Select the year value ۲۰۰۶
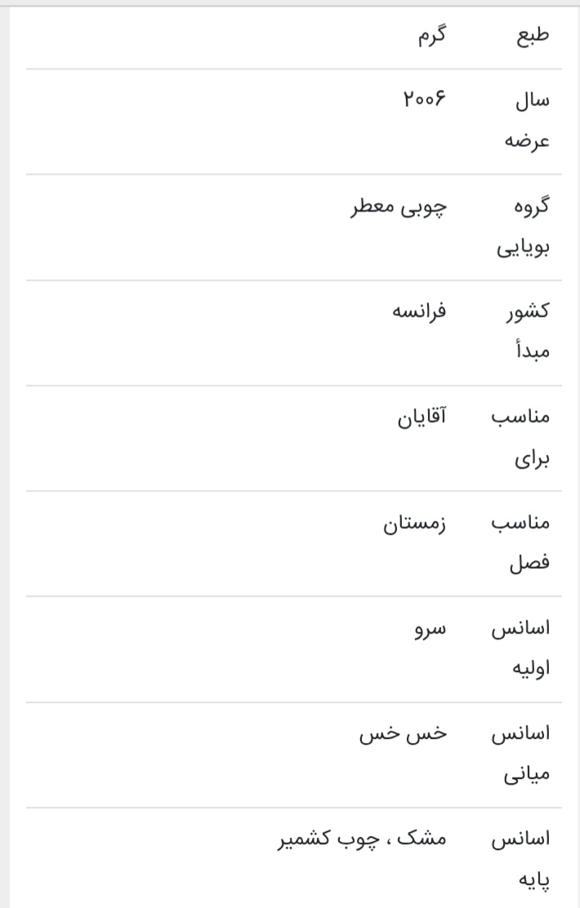 coord(426,100)
